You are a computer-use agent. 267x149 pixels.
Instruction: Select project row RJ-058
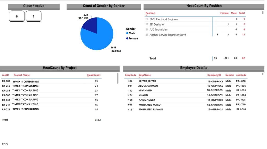(51, 86)
